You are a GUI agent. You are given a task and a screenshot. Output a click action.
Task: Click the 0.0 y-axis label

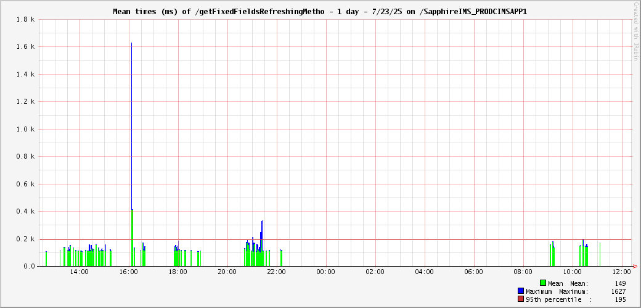tap(30, 266)
